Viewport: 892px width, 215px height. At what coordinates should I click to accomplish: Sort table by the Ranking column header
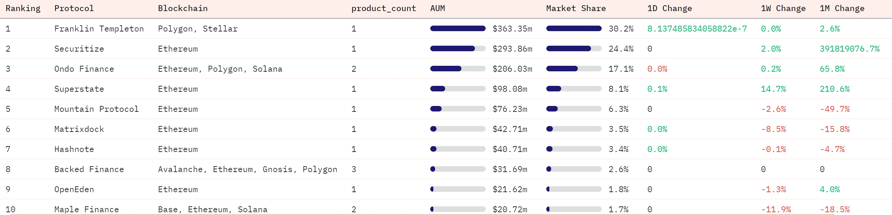tap(23, 8)
